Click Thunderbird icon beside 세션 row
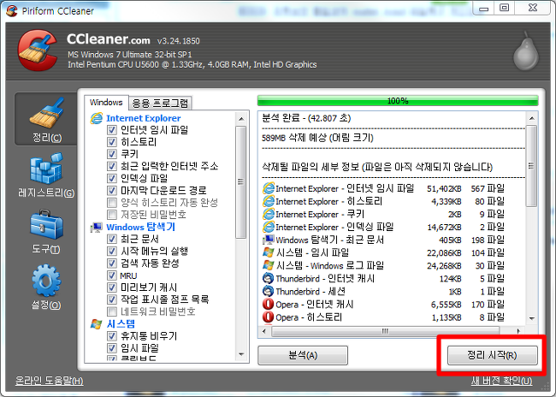This screenshot has width=556, height=397. pyautogui.click(x=269, y=291)
